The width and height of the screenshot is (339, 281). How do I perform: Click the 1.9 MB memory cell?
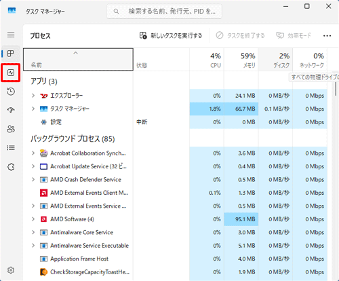241,272
